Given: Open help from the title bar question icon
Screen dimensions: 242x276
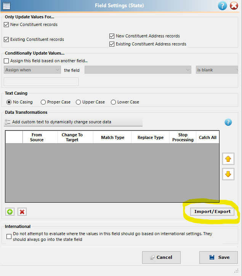Looking at the screenshot, I should pyautogui.click(x=222, y=6).
